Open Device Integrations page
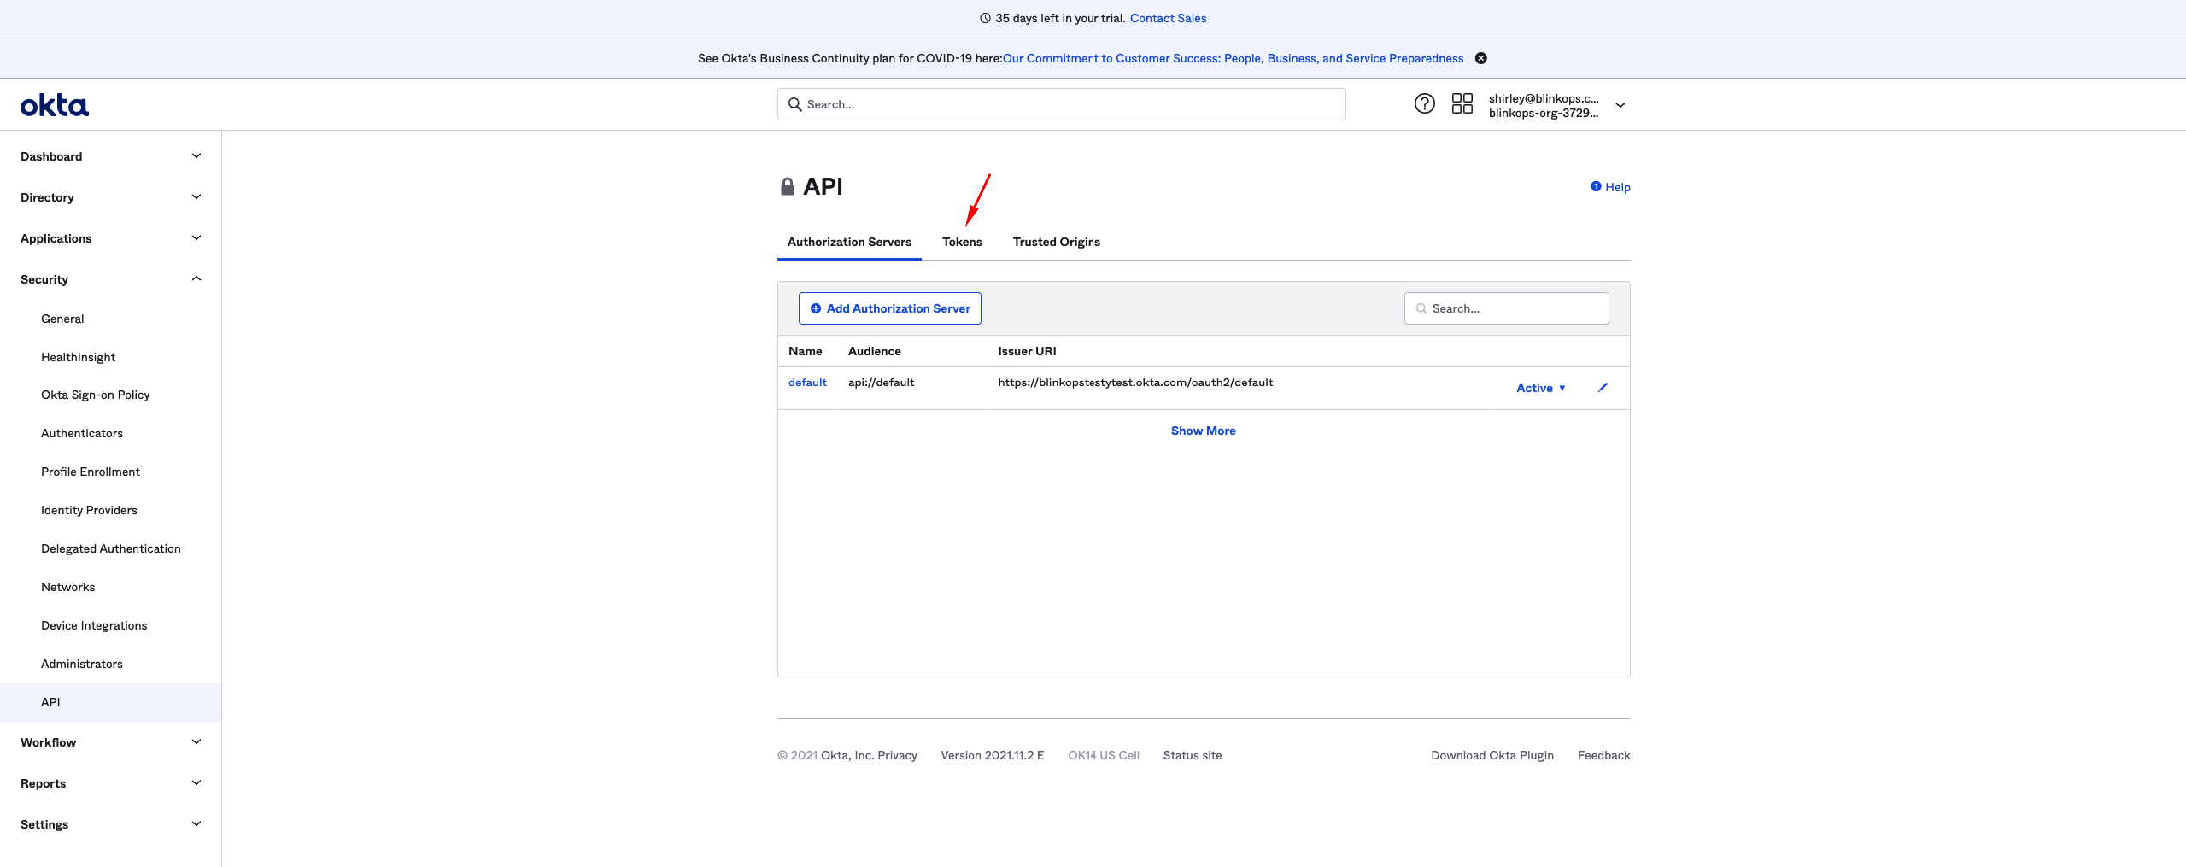This screenshot has height=867, width=2186. [94, 625]
